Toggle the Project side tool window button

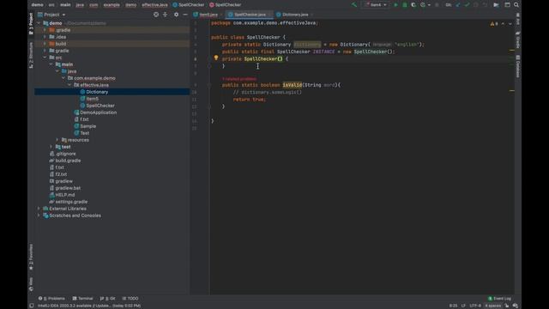pyautogui.click(x=31, y=23)
